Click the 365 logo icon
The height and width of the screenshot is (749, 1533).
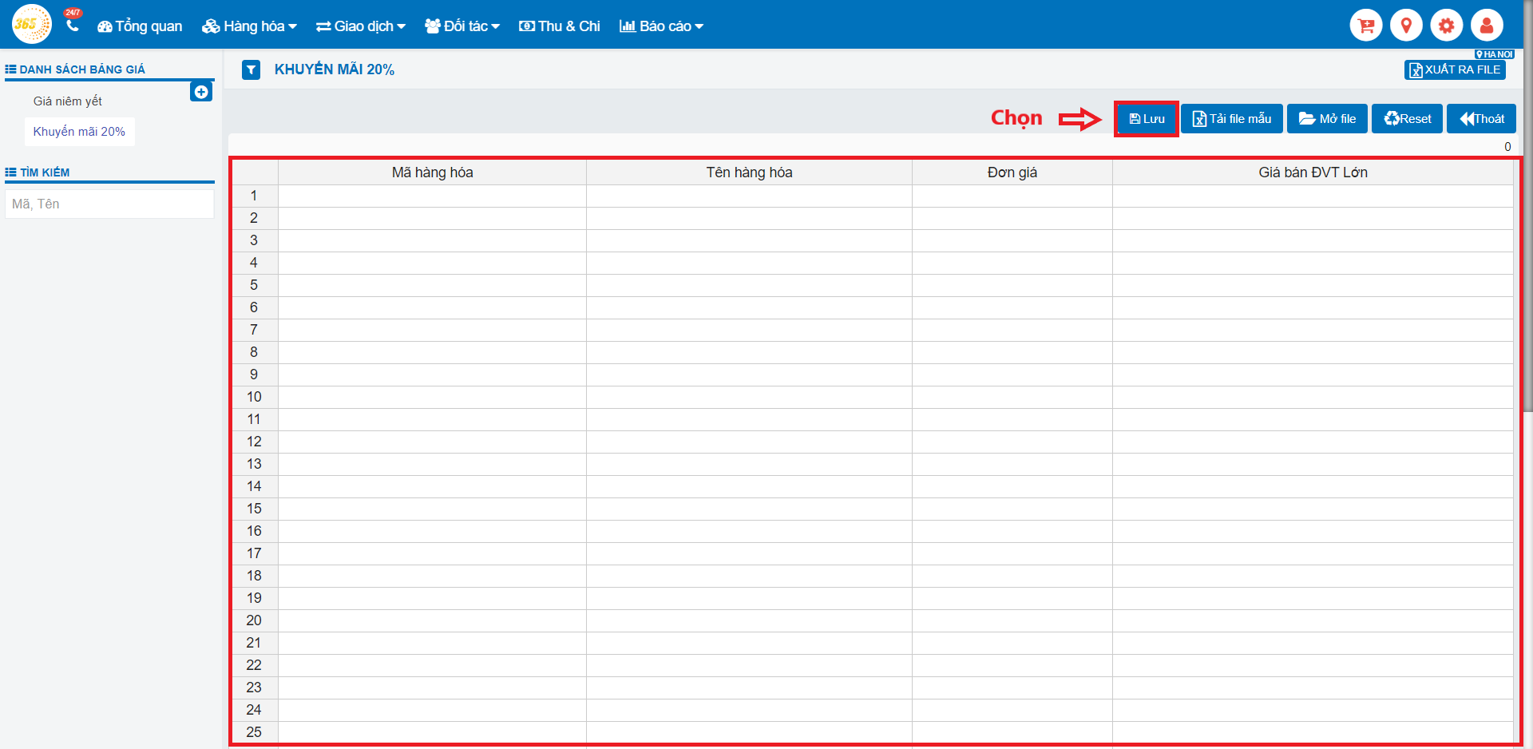click(31, 24)
